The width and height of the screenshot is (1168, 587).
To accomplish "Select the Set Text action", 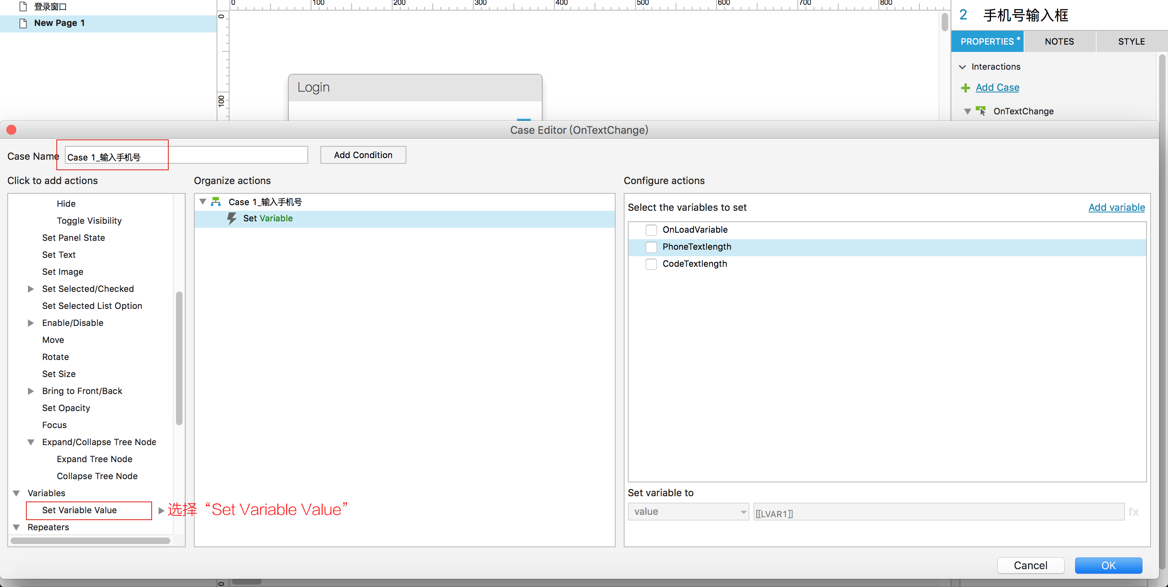I will pos(59,255).
